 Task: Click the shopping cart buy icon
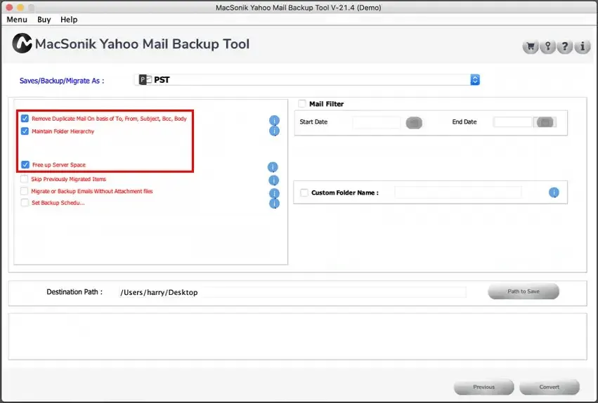[x=530, y=47]
